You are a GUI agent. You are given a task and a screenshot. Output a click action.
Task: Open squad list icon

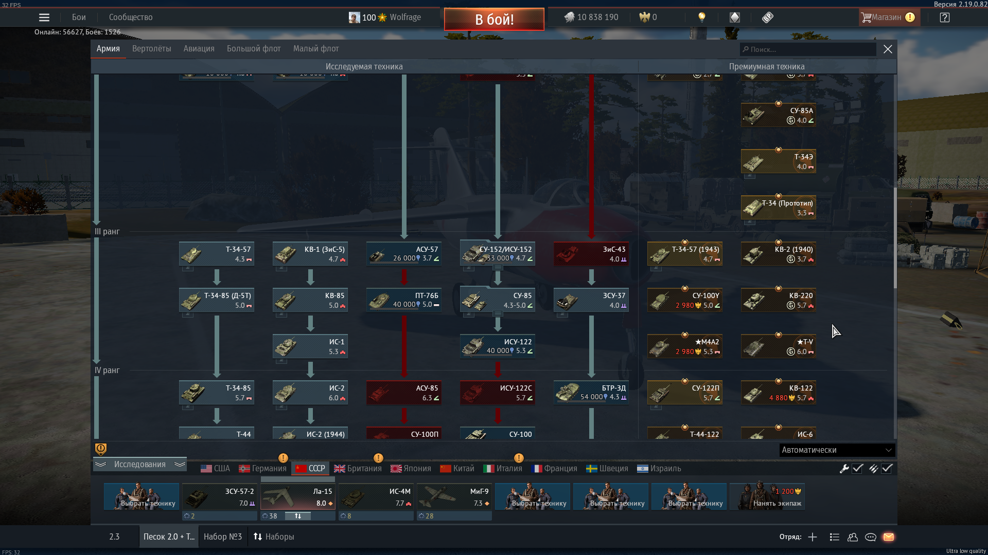tap(835, 537)
